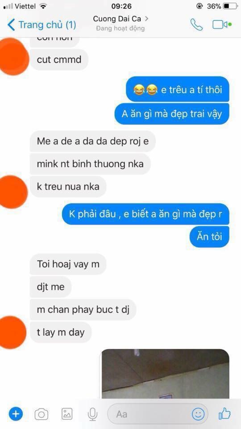
Task: Open more actions with the blue plus icon
Action: (x=16, y=414)
